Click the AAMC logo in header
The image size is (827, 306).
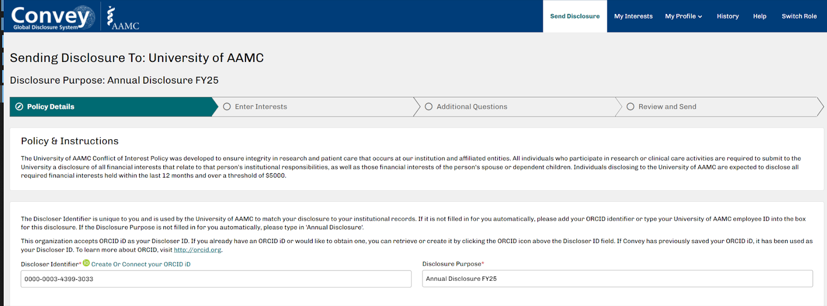[x=123, y=18]
